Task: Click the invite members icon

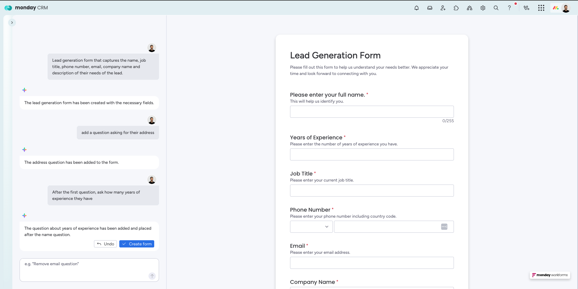Action: point(443,8)
